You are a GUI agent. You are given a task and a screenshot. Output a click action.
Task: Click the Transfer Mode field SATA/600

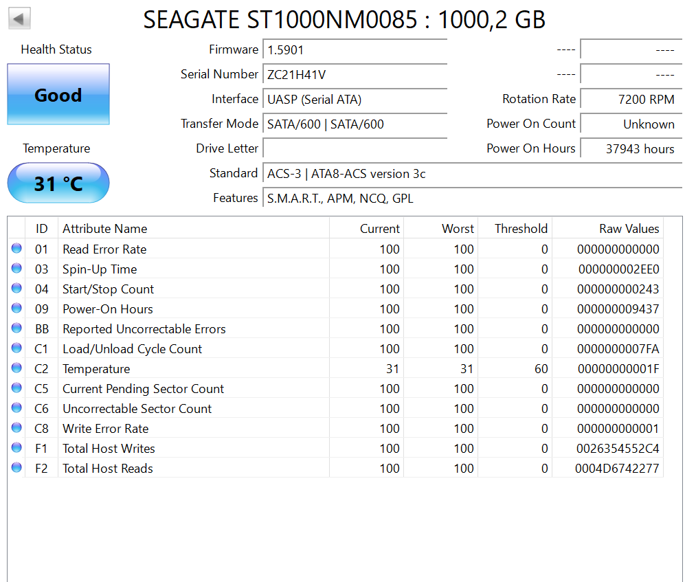[355, 124]
